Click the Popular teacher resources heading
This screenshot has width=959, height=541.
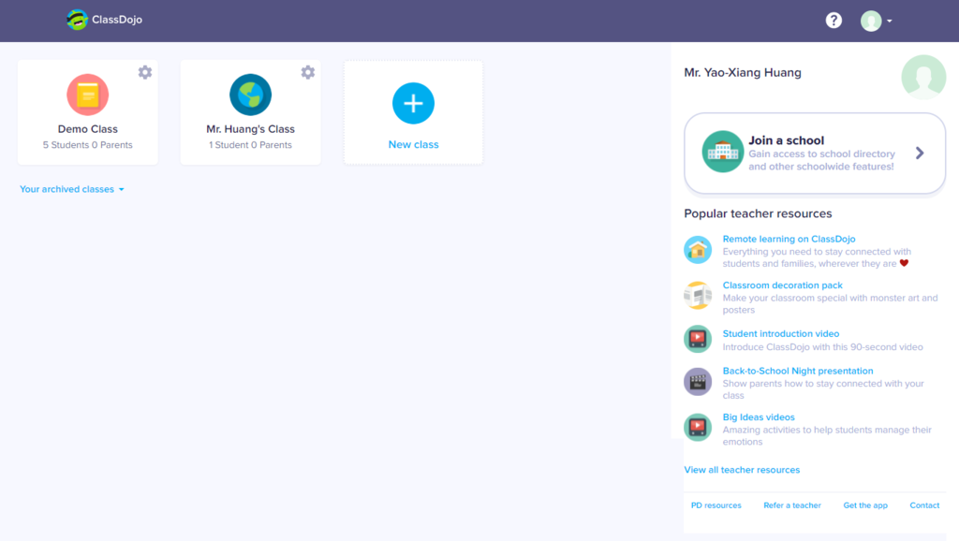758,213
